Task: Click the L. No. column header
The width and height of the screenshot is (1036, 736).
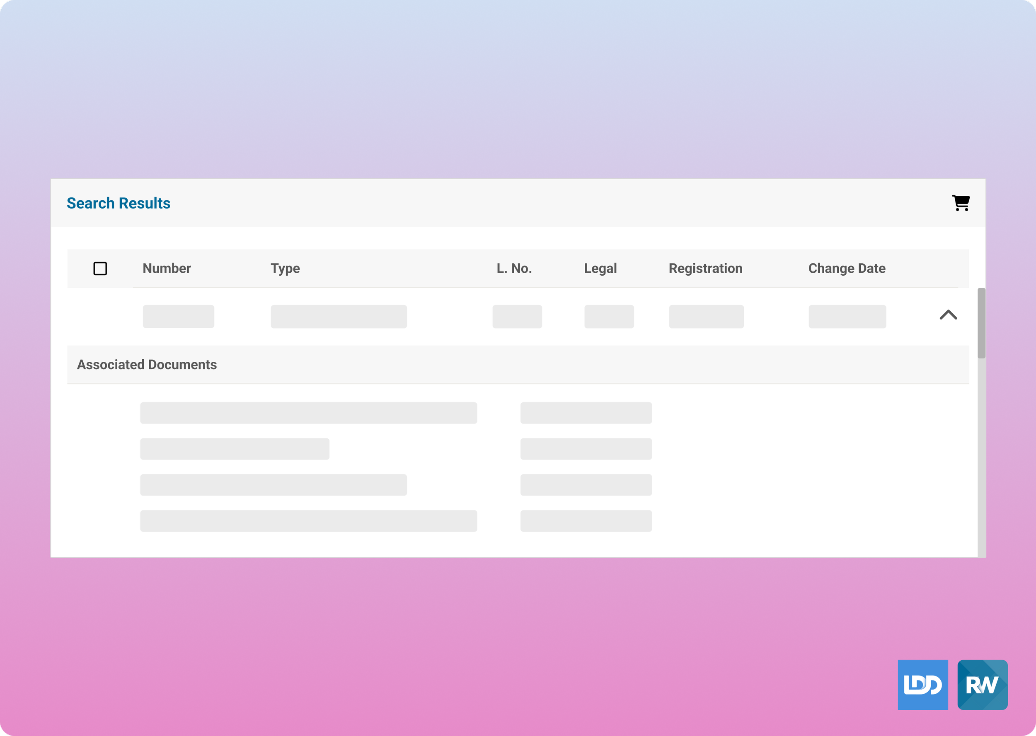Action: 513,268
